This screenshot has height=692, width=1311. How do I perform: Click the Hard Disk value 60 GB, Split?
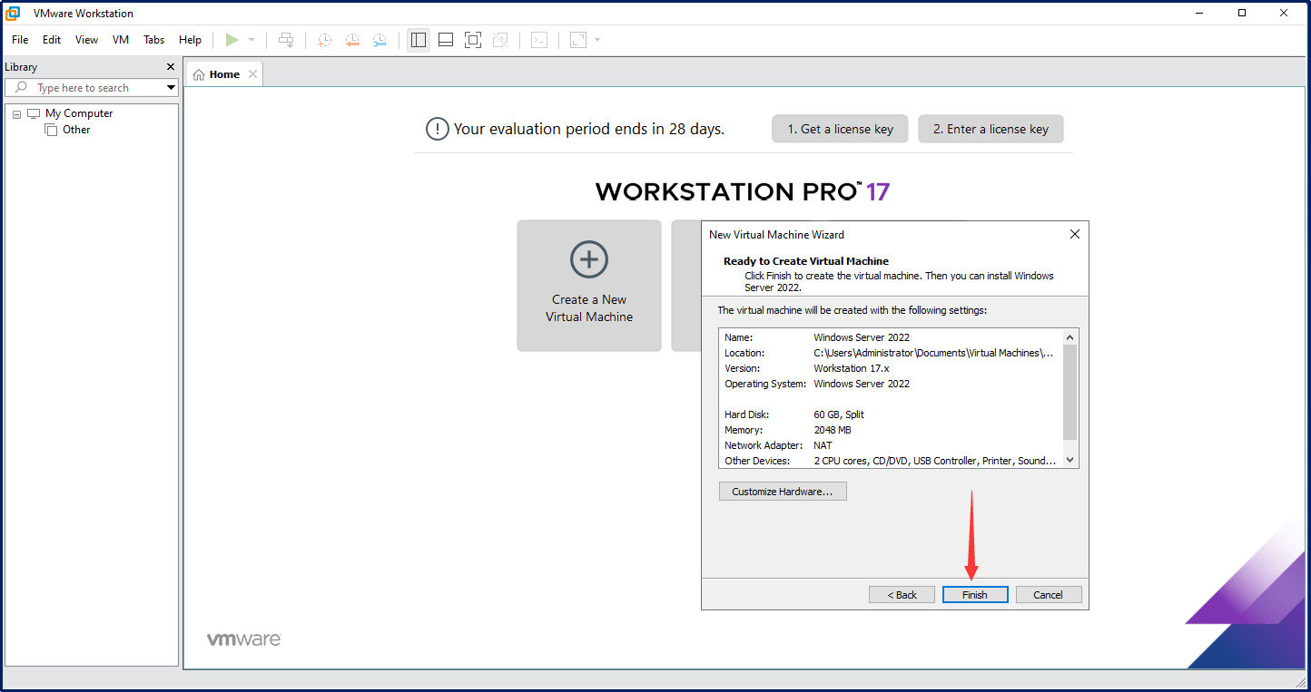coord(839,414)
